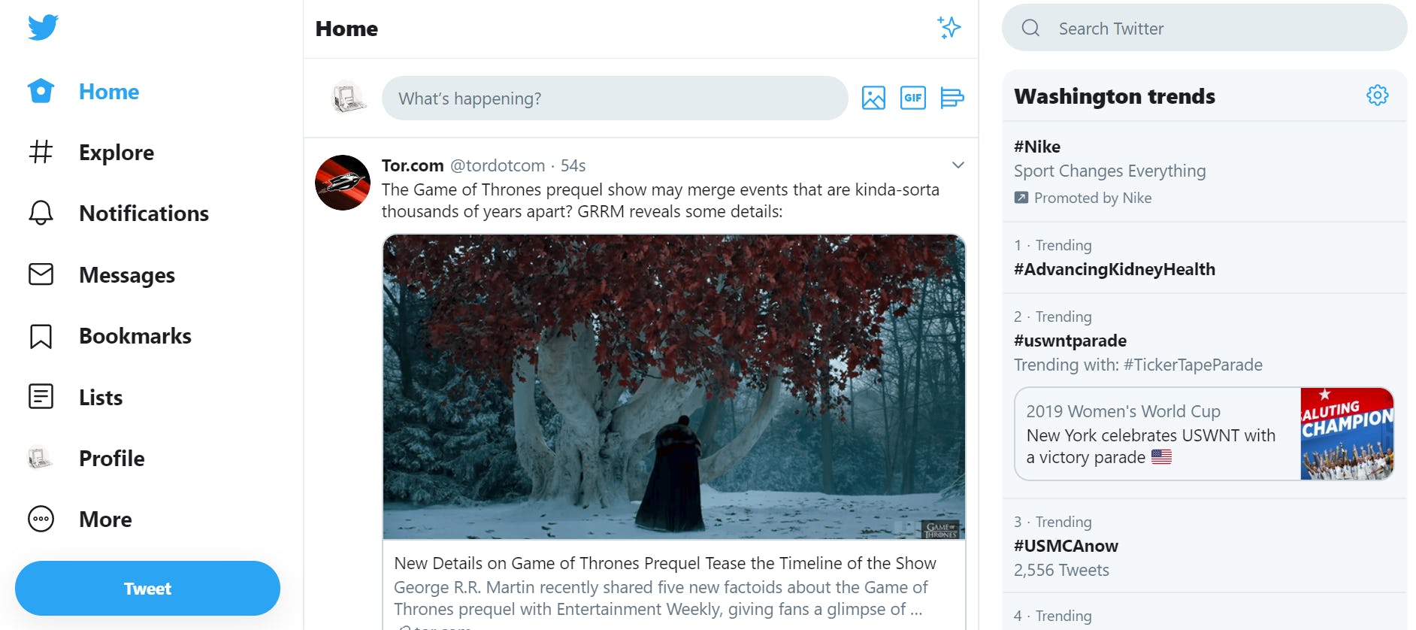
Task: Expand the Tor.com tweet options chevron
Action: 958,165
